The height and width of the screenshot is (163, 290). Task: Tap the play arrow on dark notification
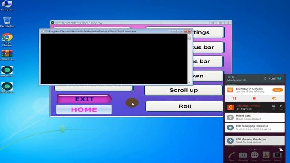(x=281, y=106)
